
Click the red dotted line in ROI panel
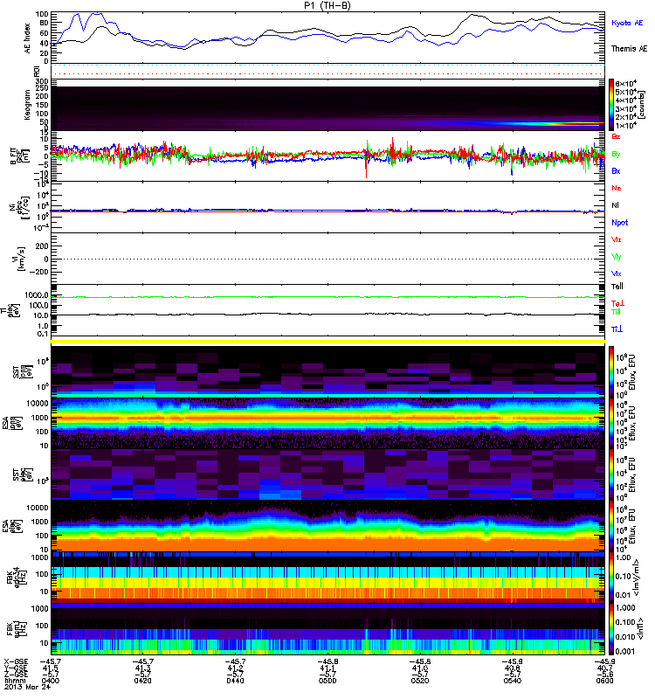[x=328, y=74]
